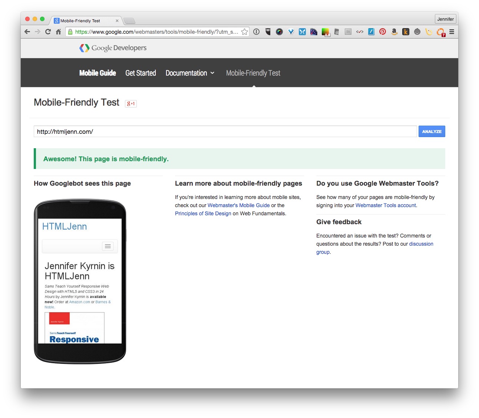Open the Pinterest extension

pyautogui.click(x=383, y=32)
